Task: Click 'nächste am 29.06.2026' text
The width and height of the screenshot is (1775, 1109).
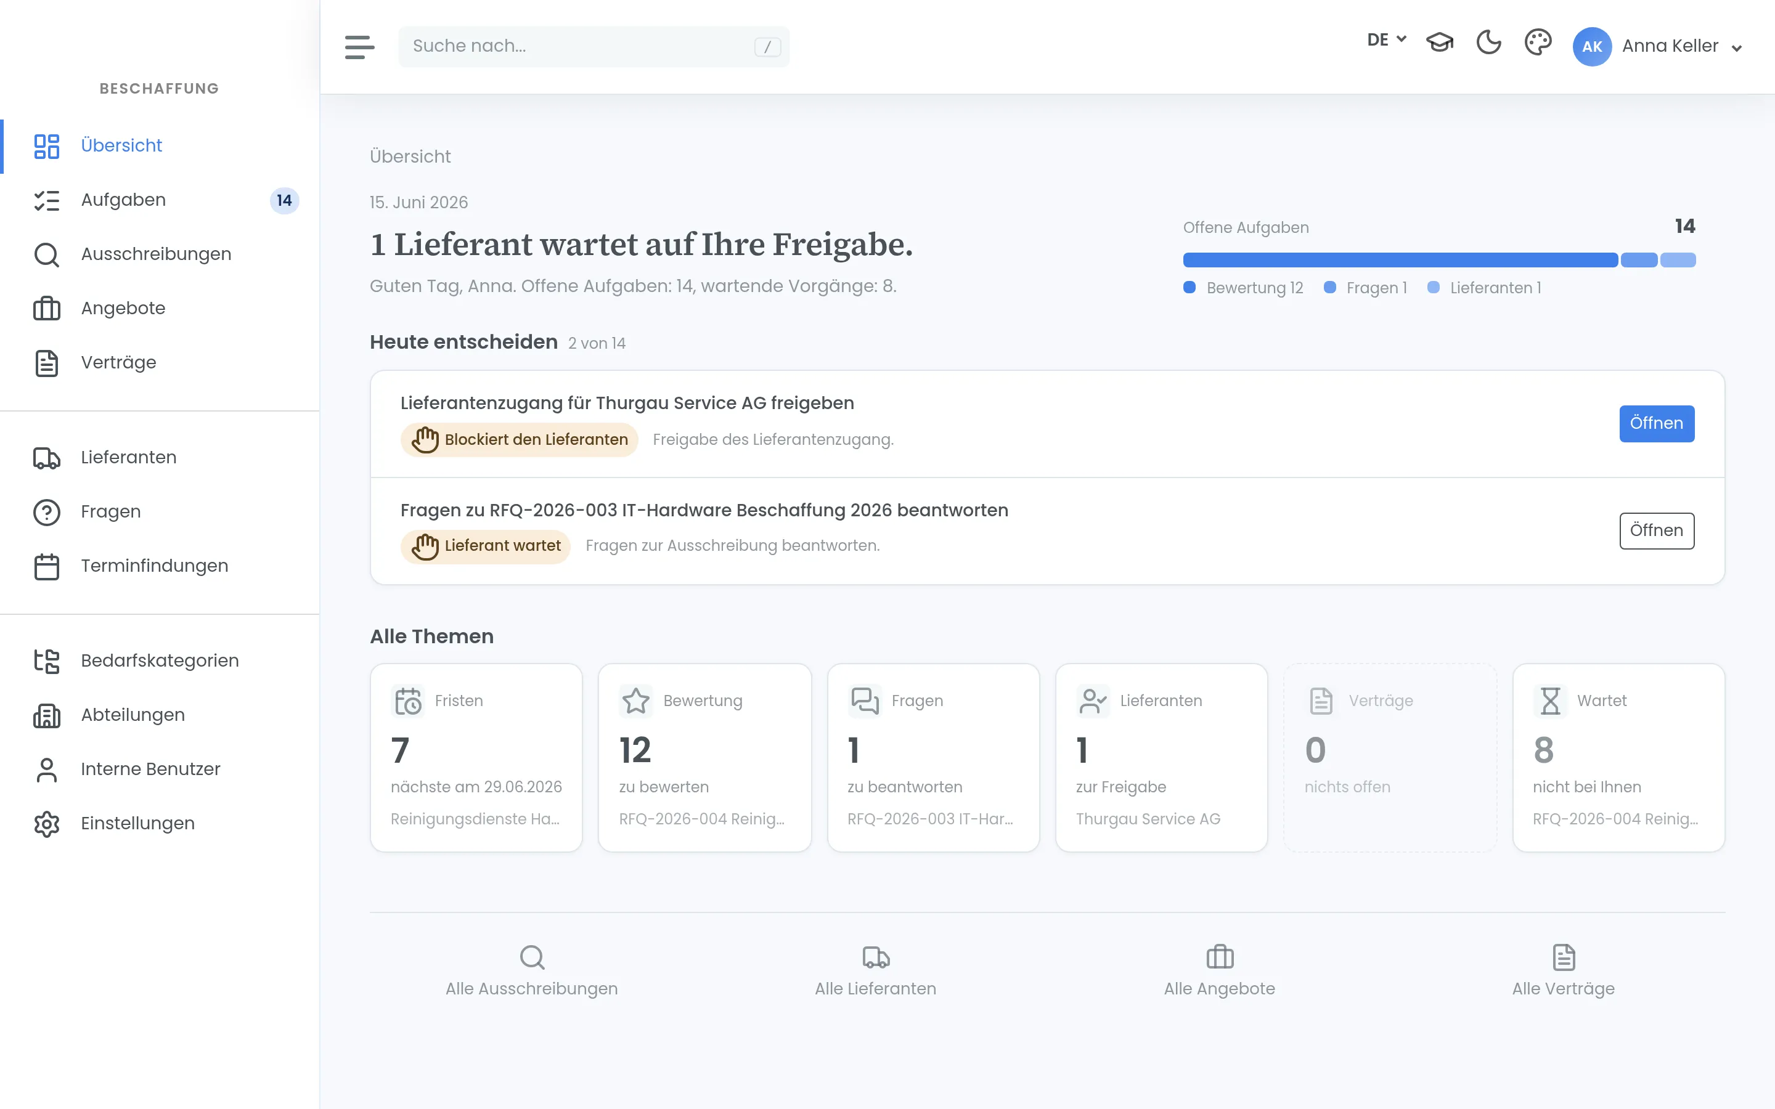Action: tap(476, 787)
